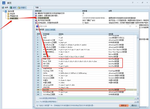Clear the Java Vue browser path with X icon
The height and width of the screenshot is (109, 150).
pyautogui.click(x=138, y=102)
